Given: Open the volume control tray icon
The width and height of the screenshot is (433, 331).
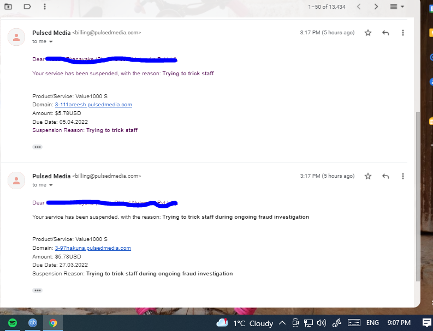Looking at the screenshot, I should (322, 323).
